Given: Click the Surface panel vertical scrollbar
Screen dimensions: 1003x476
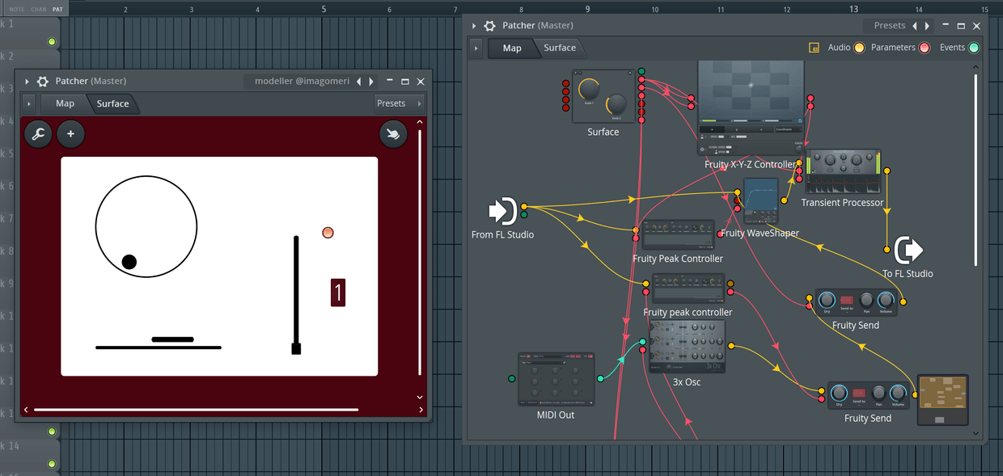Looking at the screenshot, I should coord(420,251).
